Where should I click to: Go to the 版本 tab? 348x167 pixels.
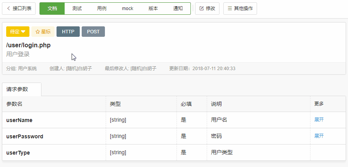(x=153, y=9)
